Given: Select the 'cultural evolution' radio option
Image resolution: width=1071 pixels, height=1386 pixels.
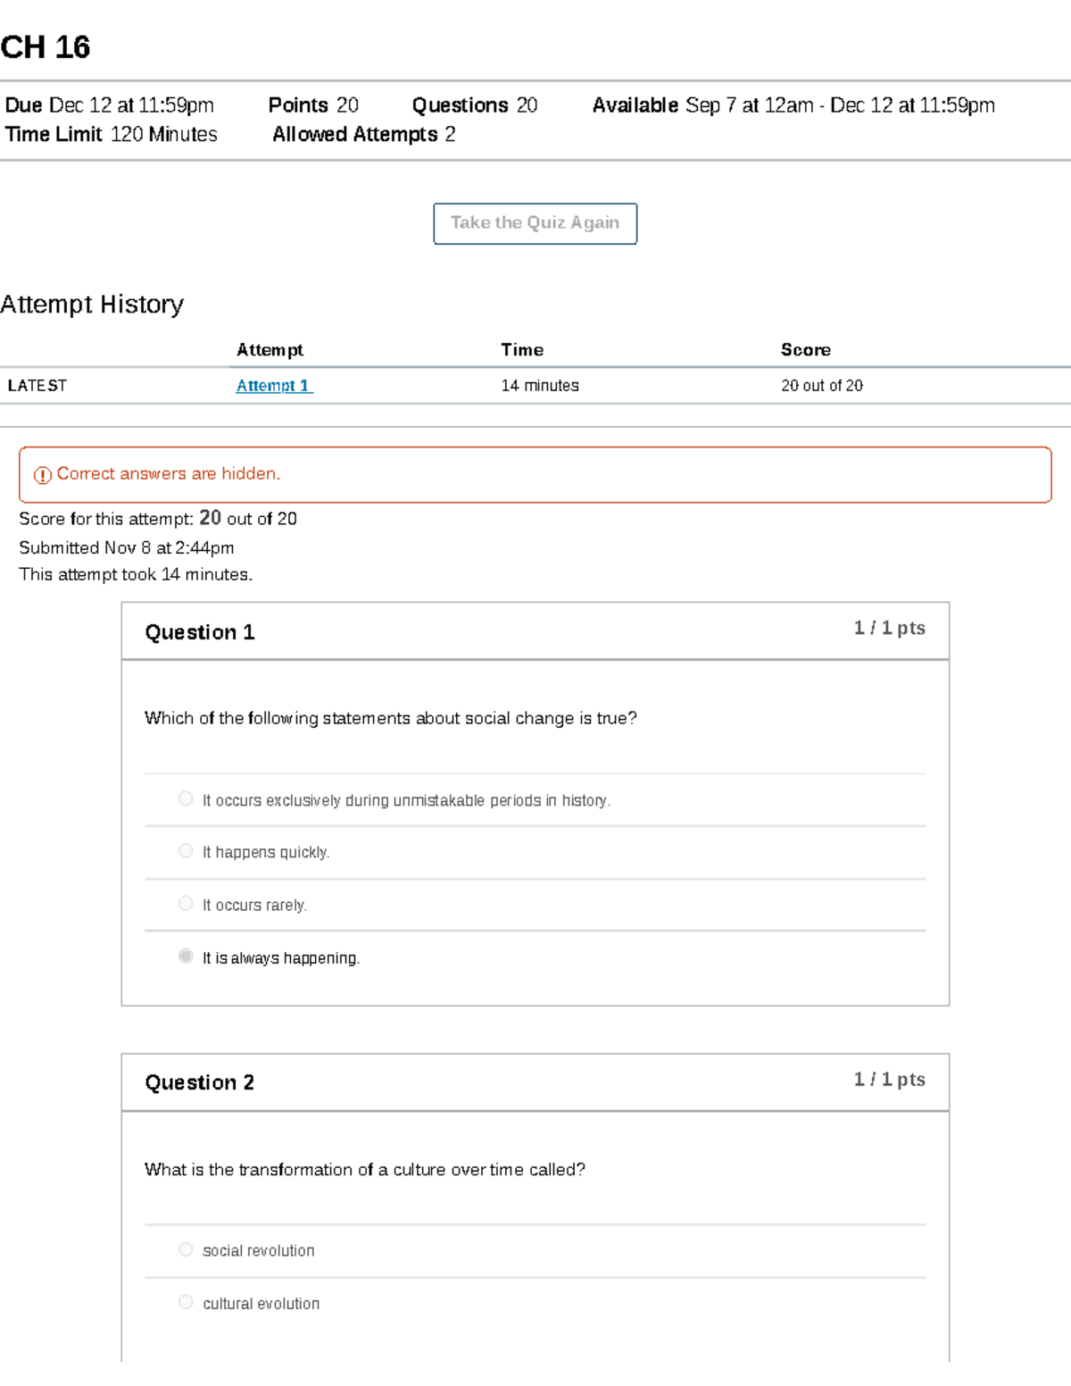Looking at the screenshot, I should 186,1302.
